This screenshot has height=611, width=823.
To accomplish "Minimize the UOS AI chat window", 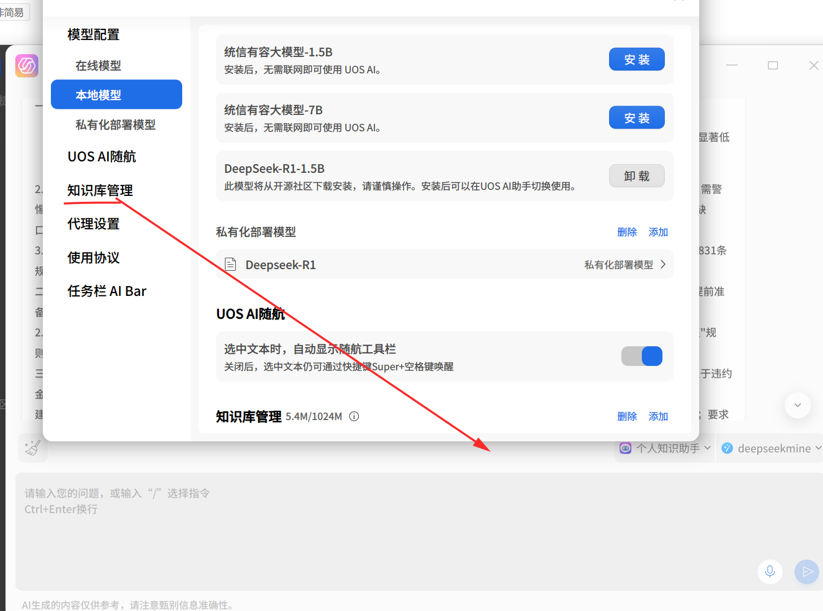I will (732, 65).
